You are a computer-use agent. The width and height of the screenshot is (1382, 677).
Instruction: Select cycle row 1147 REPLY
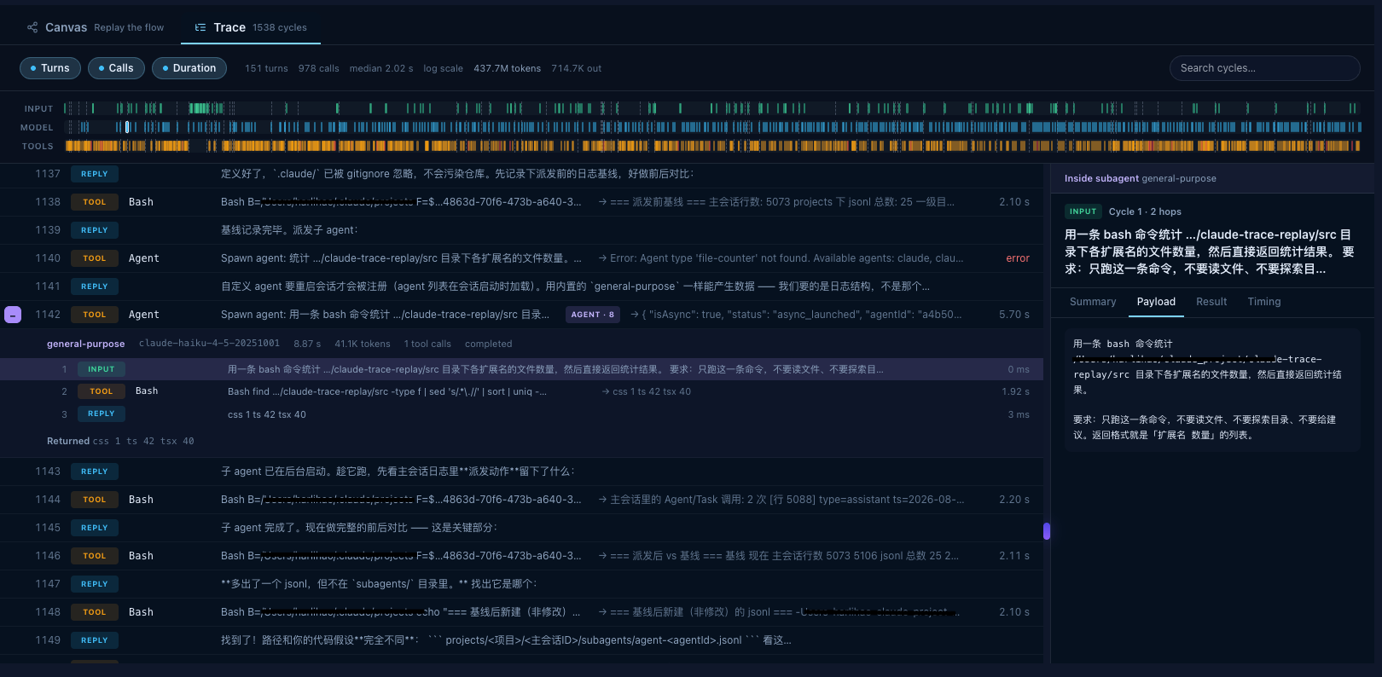point(521,584)
